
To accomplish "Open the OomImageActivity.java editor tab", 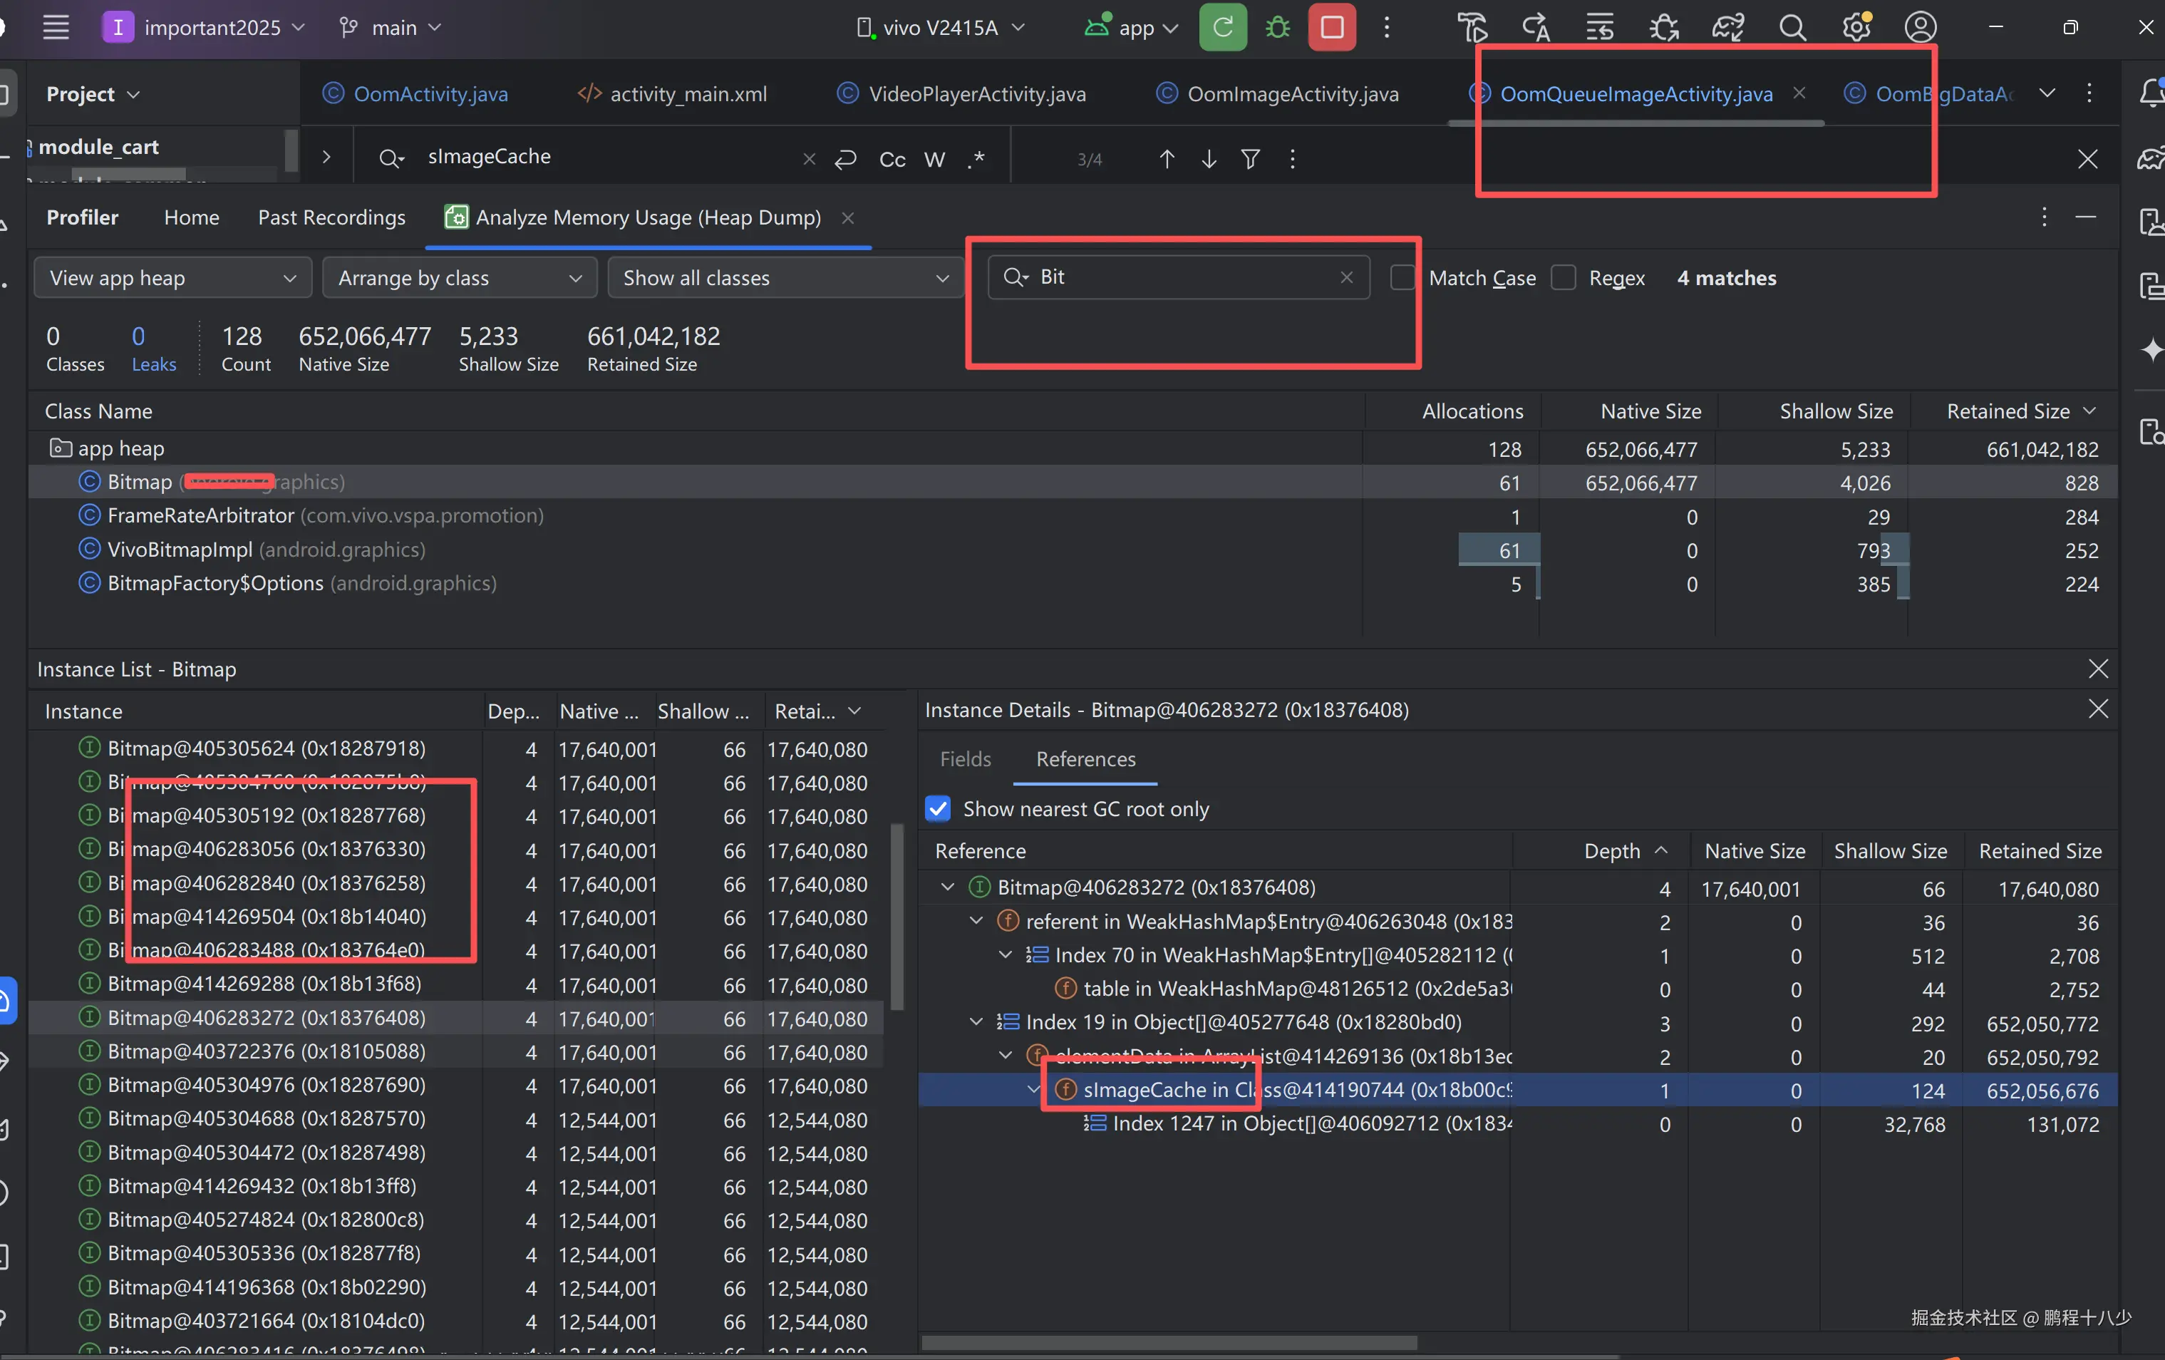I will click(1292, 94).
